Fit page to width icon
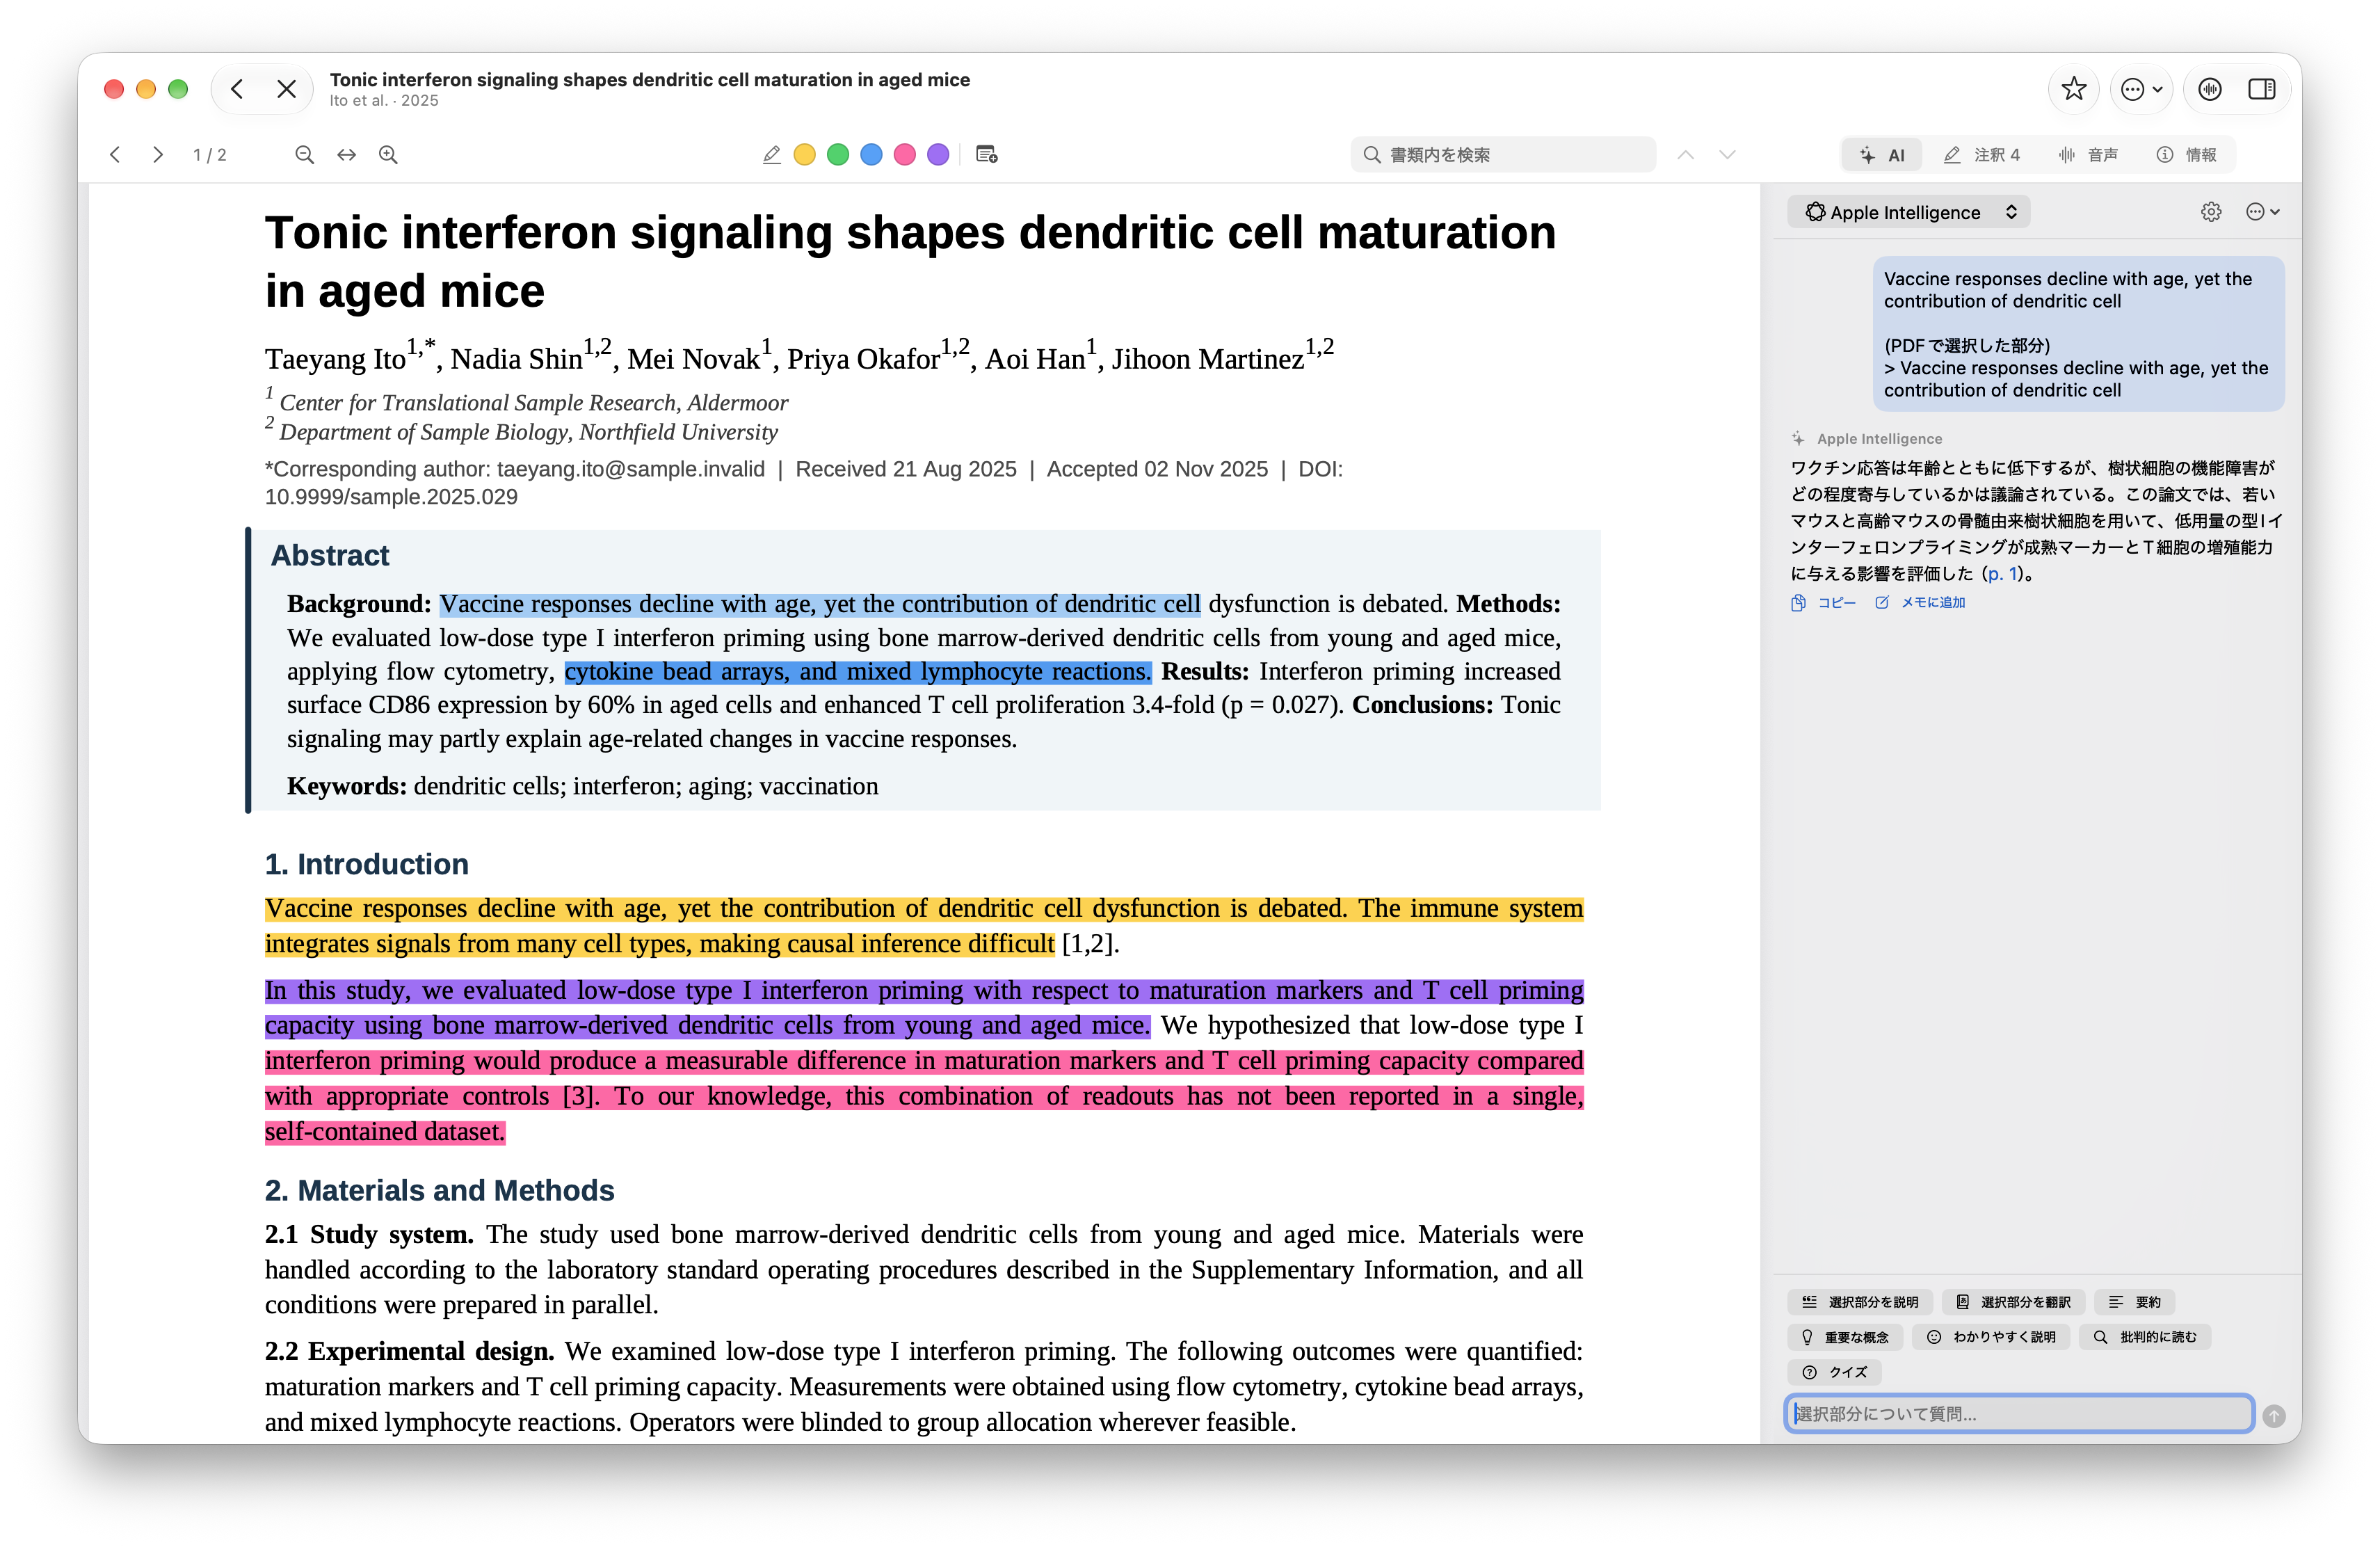The height and width of the screenshot is (1547, 2380). [x=346, y=155]
